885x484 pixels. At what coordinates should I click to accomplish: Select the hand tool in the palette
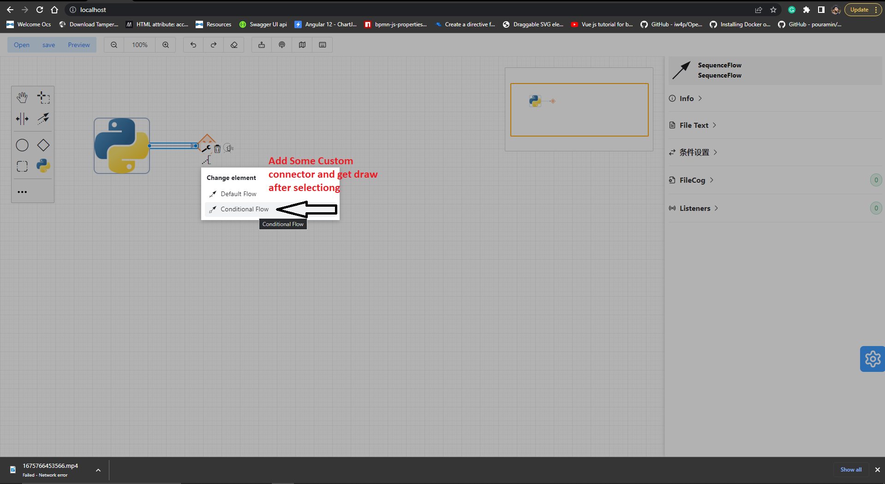(22, 97)
